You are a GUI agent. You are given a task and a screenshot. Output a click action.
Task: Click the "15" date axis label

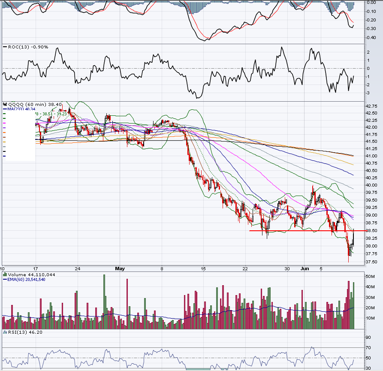(203, 268)
